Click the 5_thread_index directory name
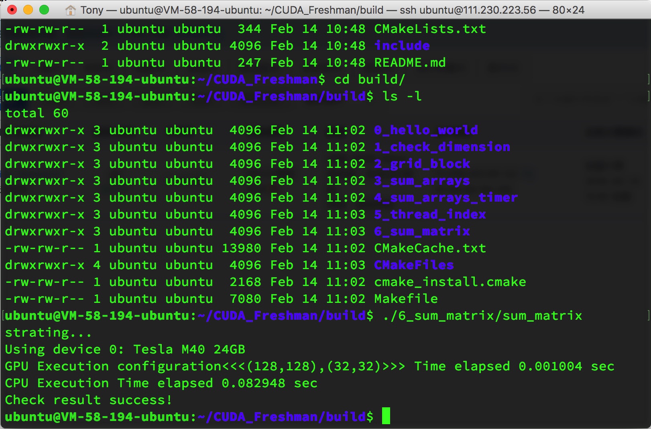The image size is (651, 429). click(429, 214)
